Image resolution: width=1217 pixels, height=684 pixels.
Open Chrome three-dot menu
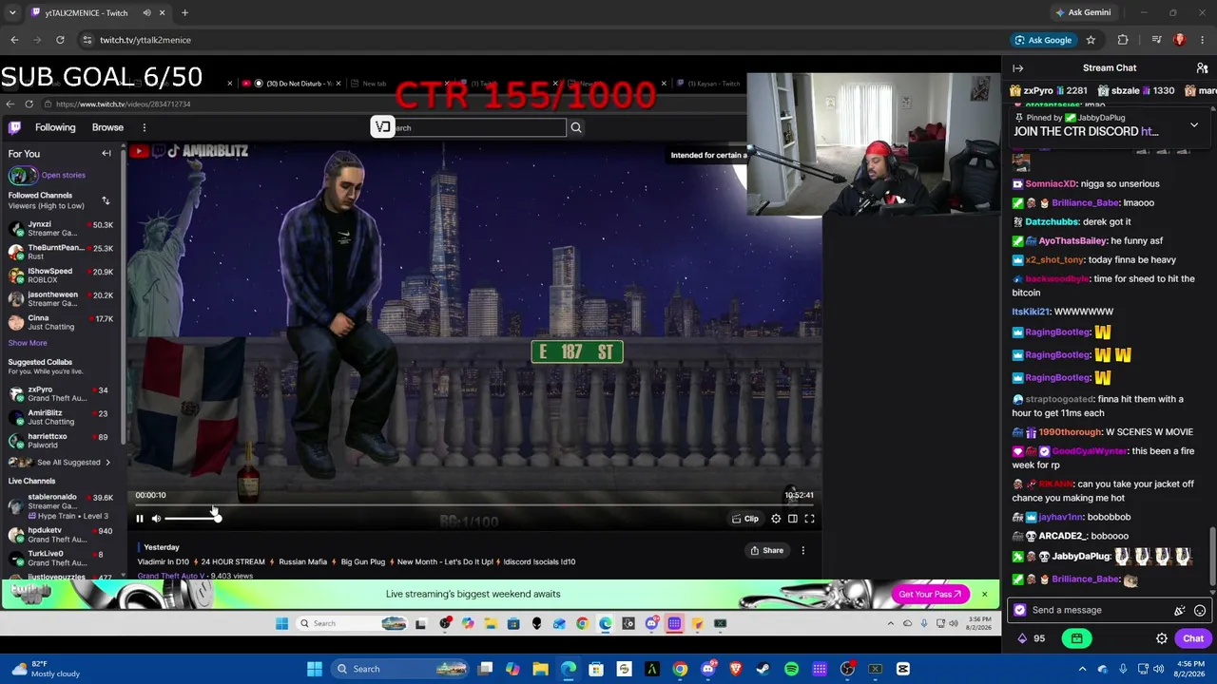pos(1203,40)
